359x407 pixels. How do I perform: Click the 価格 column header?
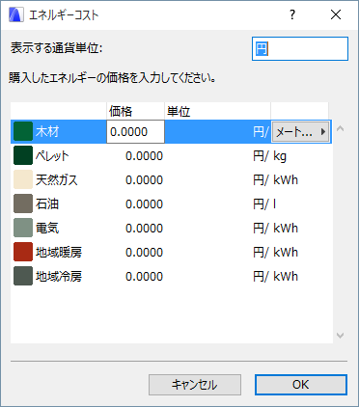(135, 111)
